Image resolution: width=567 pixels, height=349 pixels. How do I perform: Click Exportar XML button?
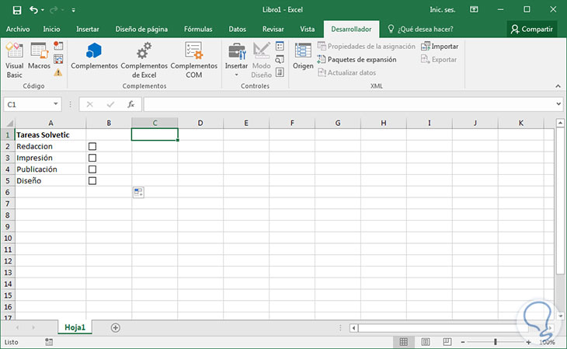(x=439, y=59)
